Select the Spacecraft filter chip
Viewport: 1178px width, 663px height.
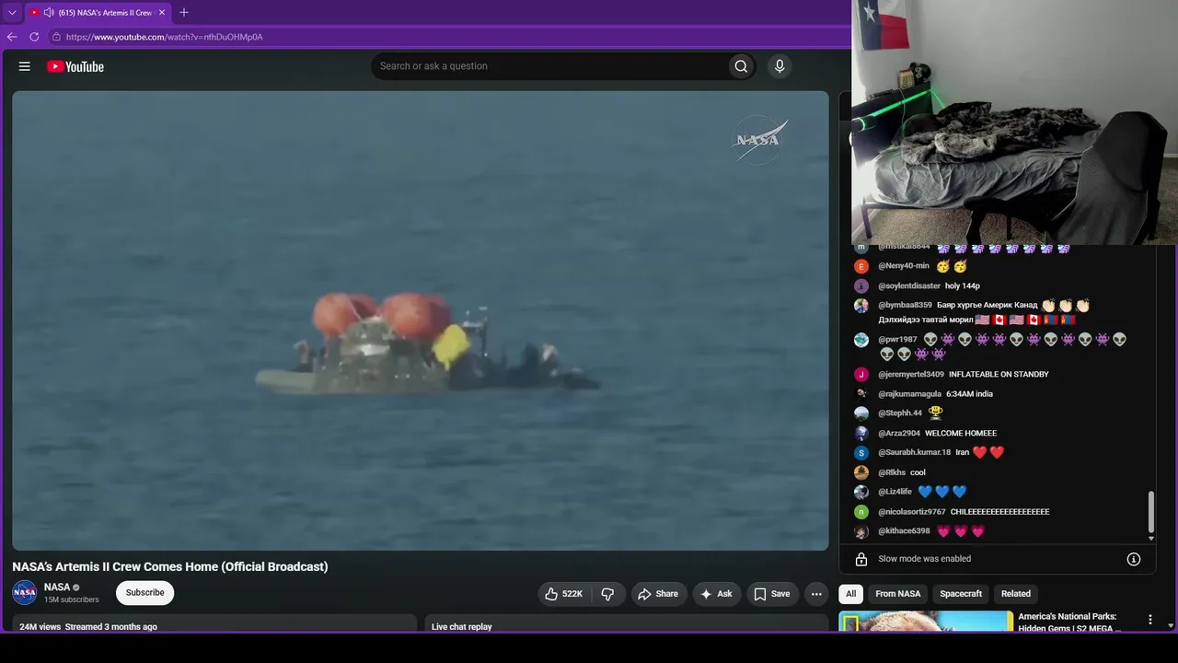(961, 594)
